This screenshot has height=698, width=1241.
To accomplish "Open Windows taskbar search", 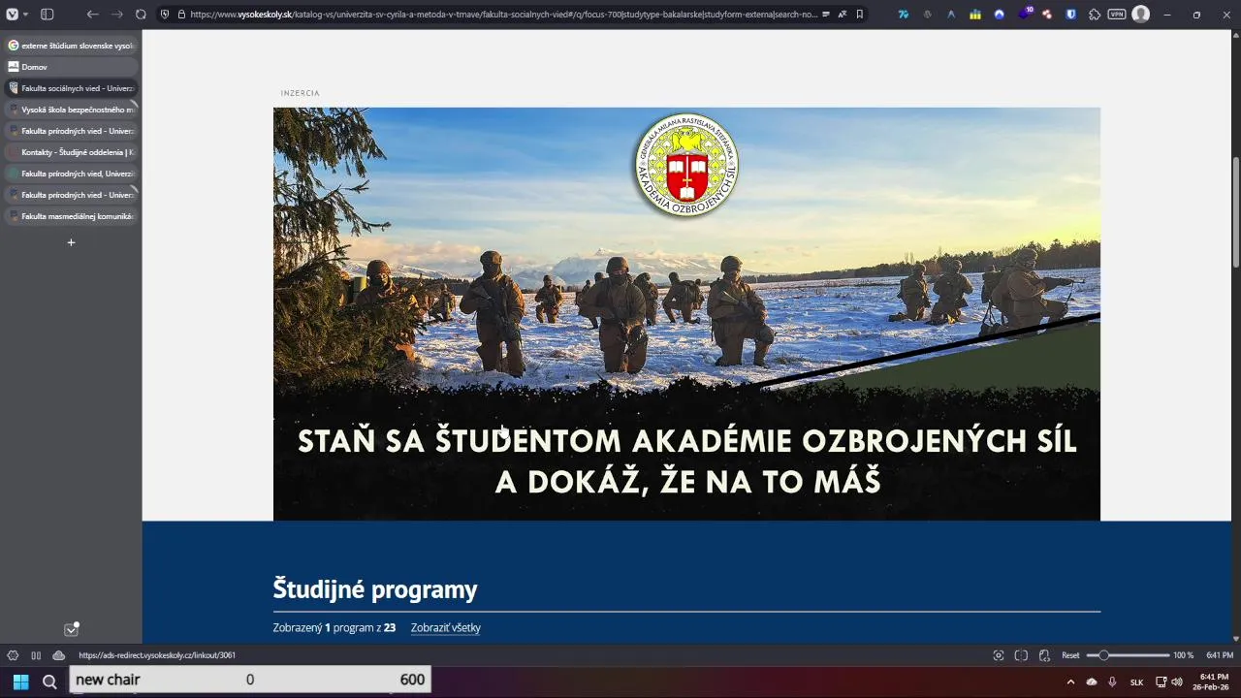I will coord(49,682).
